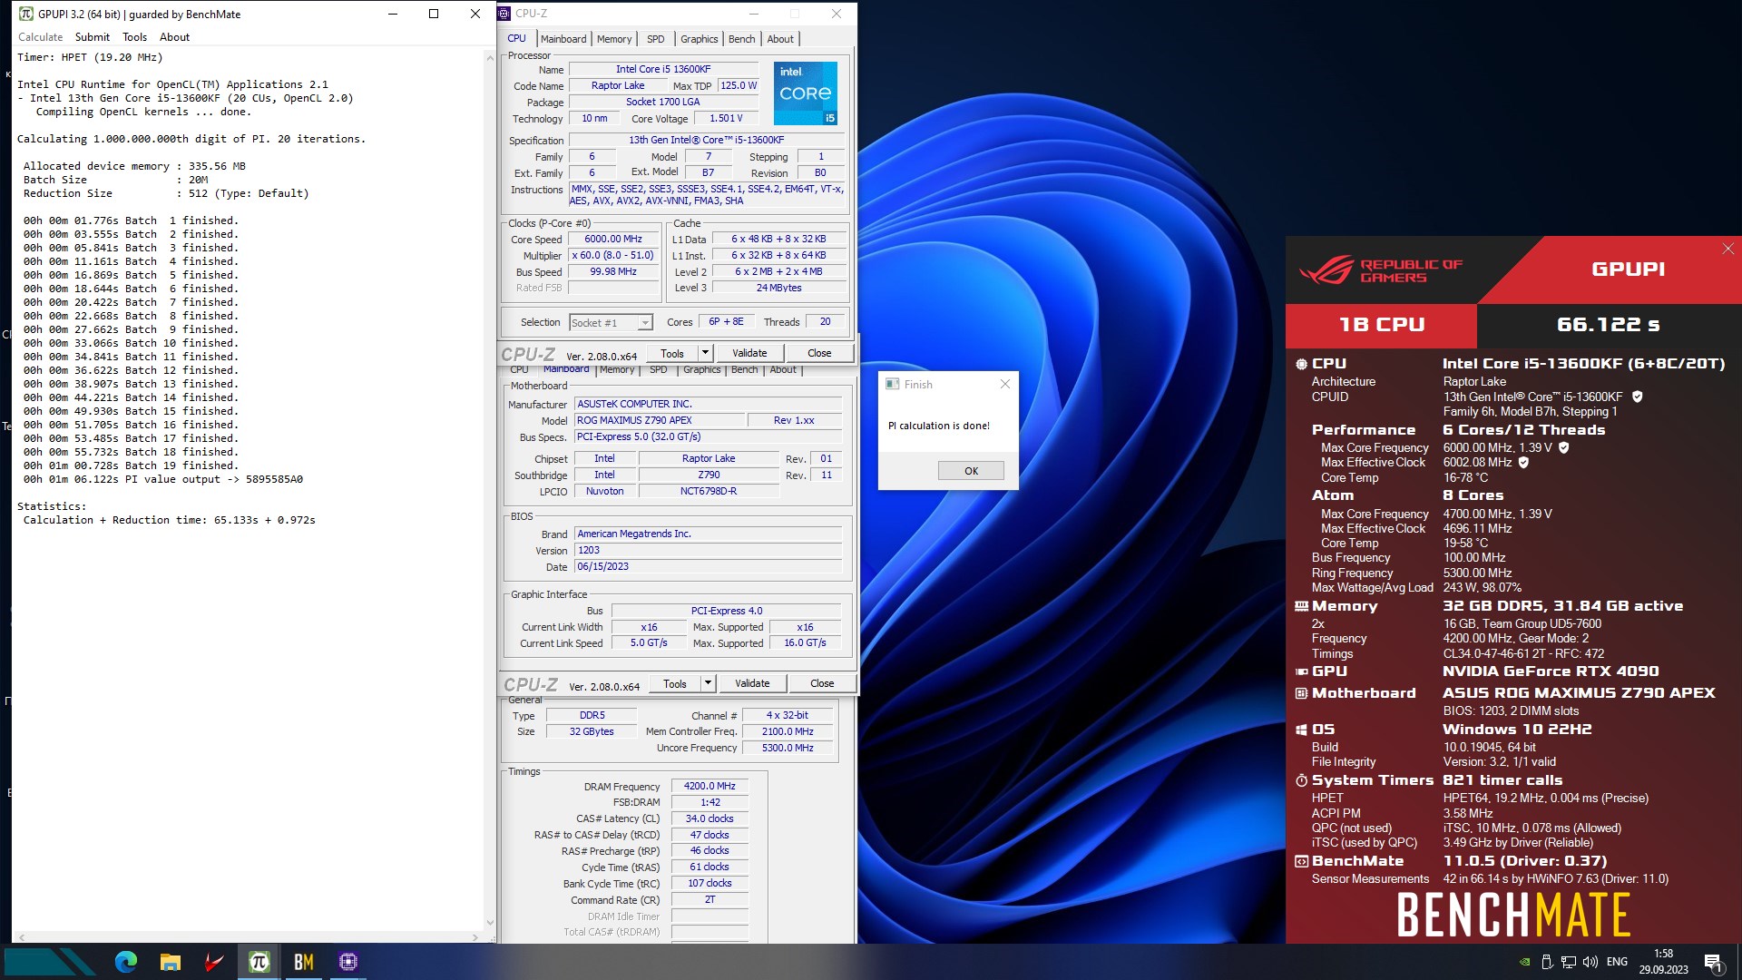Viewport: 1742px width, 980px height.
Task: Click Close in Mainboard CPU-Z window
Action: (822, 683)
